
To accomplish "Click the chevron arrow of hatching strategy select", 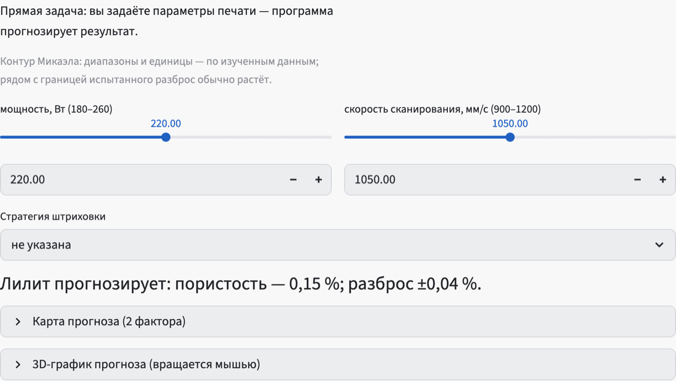I will pyautogui.click(x=659, y=245).
